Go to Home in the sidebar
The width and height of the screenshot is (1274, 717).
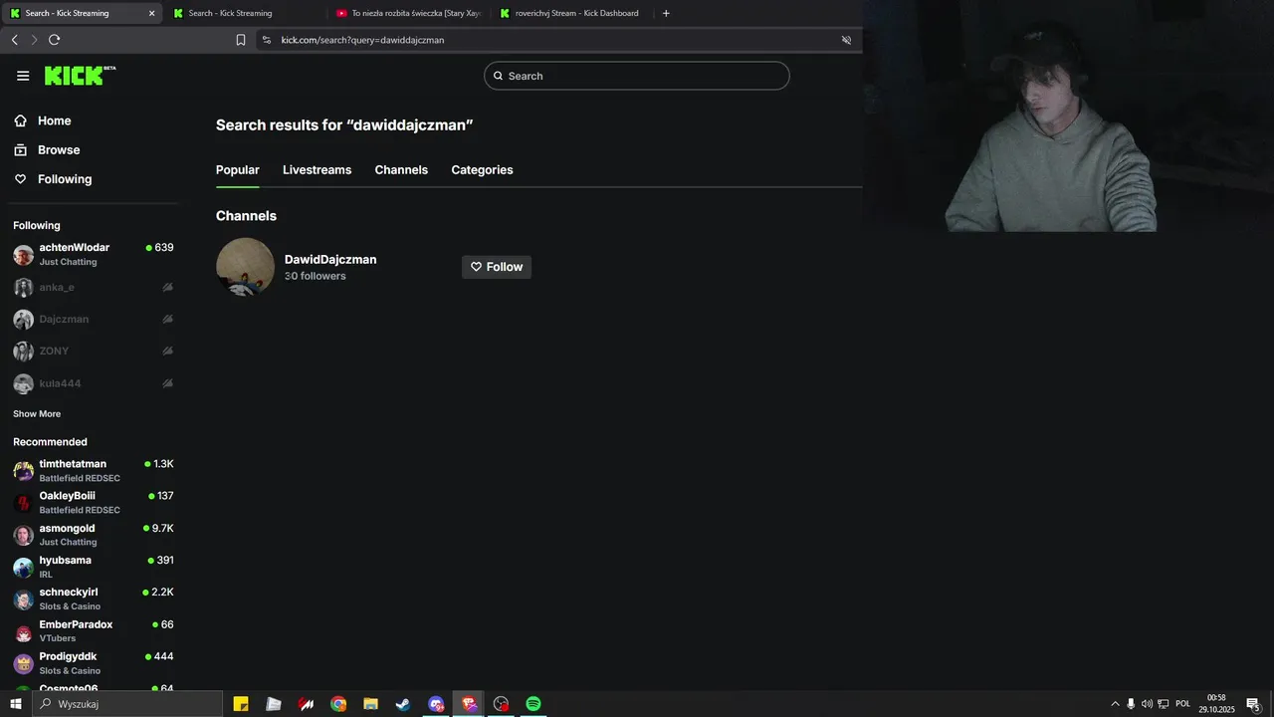click(x=54, y=120)
